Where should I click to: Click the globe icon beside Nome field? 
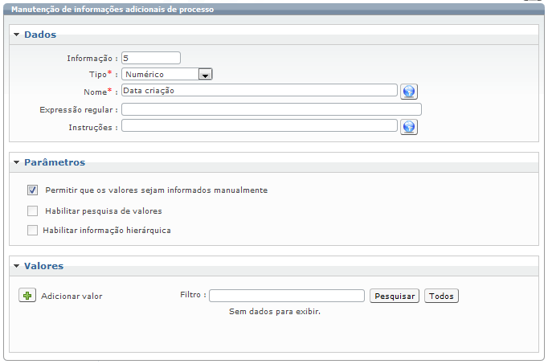tap(408, 92)
